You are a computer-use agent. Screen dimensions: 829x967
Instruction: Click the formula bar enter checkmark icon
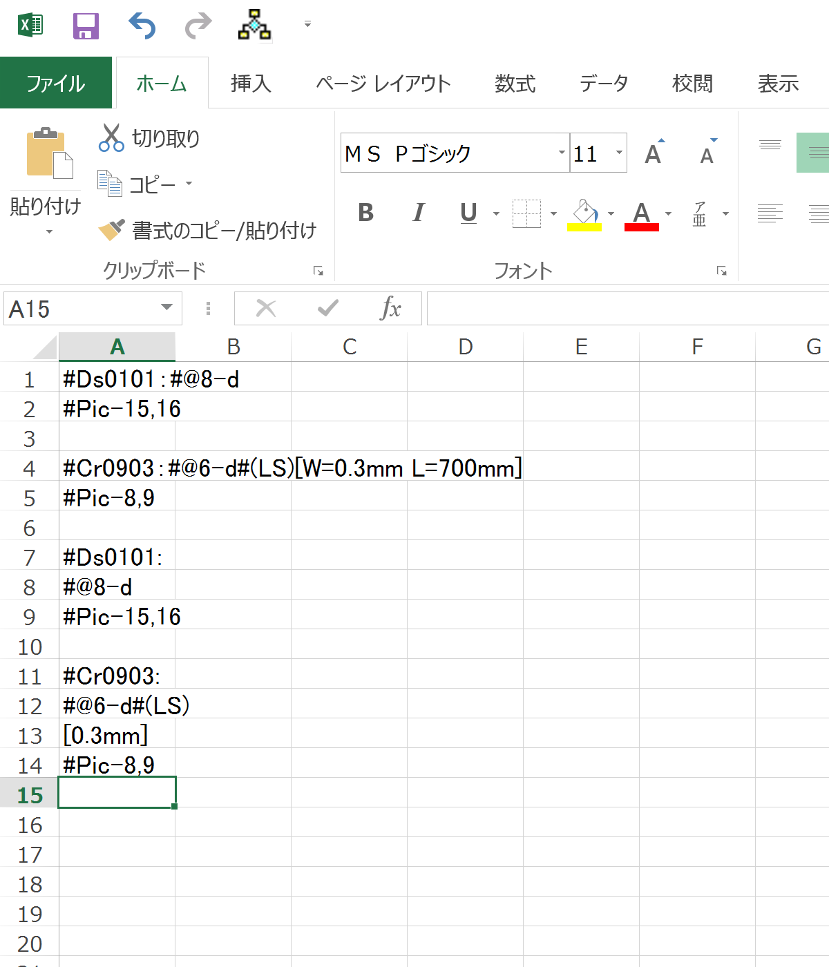328,308
